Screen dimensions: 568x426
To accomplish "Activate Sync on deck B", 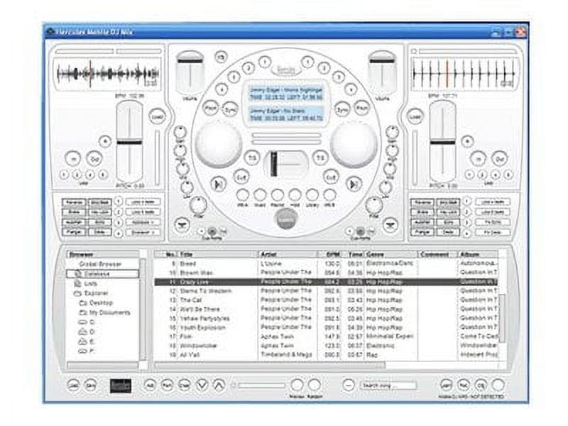I will coord(342,109).
